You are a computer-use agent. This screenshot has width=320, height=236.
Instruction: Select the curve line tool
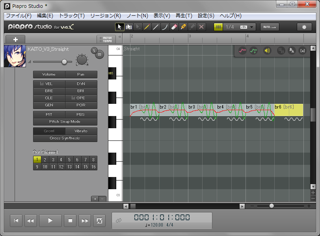point(165,27)
